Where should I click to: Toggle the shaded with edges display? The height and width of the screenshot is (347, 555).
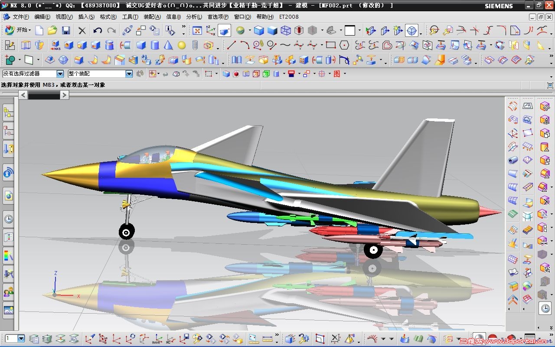coord(259,30)
